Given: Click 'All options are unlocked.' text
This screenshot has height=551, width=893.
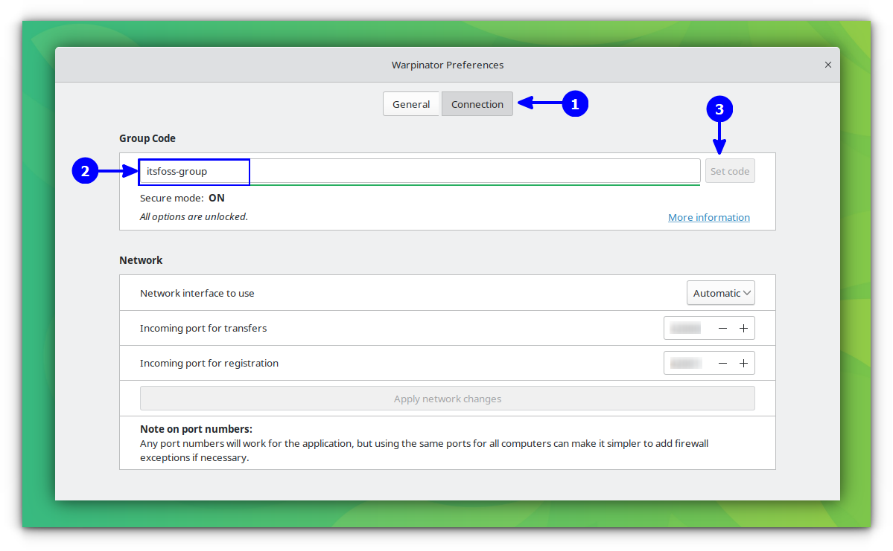Looking at the screenshot, I should [194, 216].
